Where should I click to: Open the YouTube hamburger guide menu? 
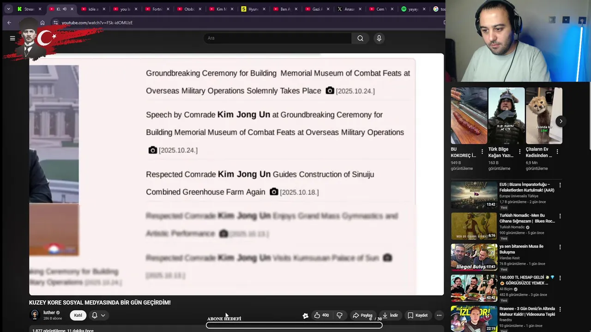[x=12, y=38]
